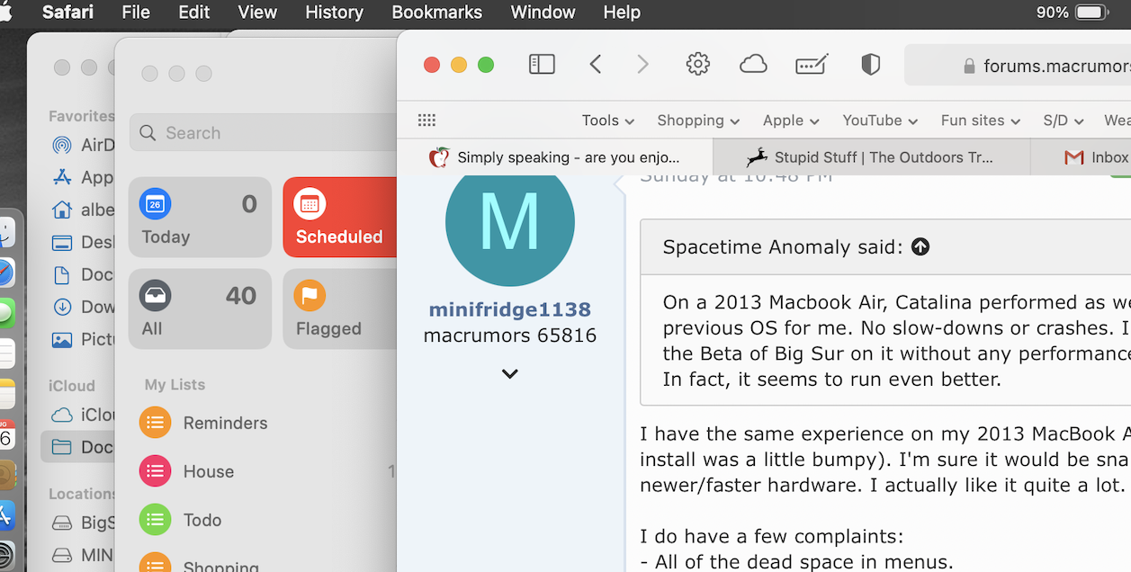Screen dimensions: 1131x572
Task: Open YouTube bookmarks folder dropdown
Action: click(x=880, y=121)
